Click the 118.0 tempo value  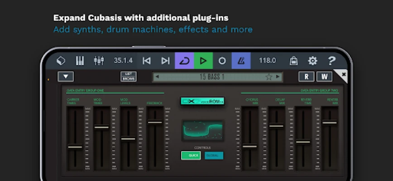click(268, 61)
